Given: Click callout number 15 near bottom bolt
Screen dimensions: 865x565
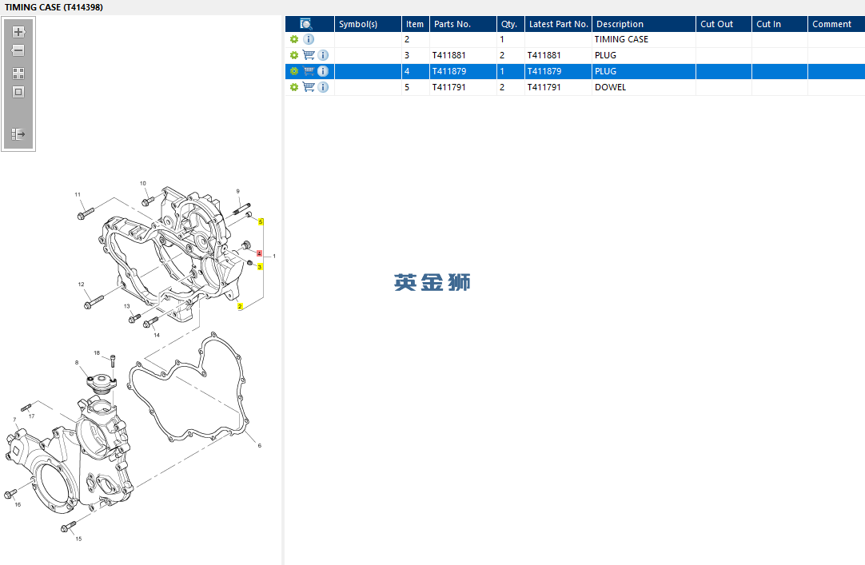Looking at the screenshot, I should click(78, 539).
